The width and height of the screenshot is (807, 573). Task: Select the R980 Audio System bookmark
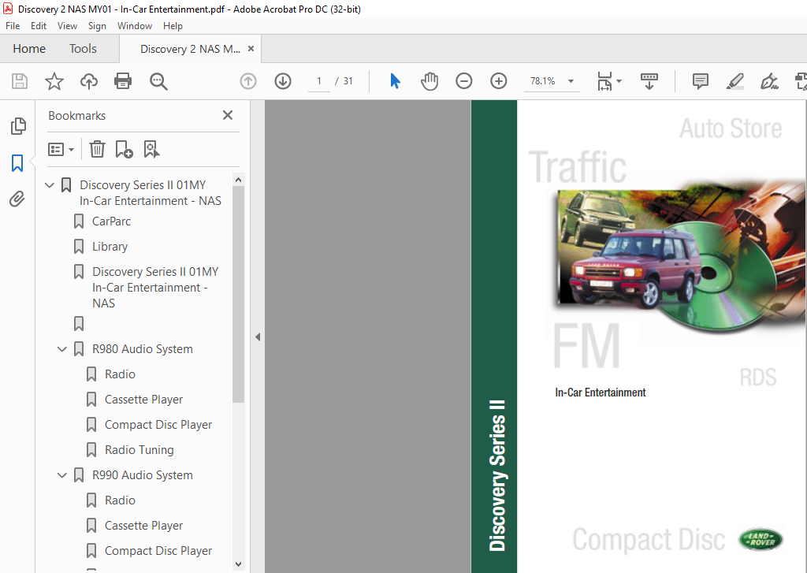coord(143,349)
